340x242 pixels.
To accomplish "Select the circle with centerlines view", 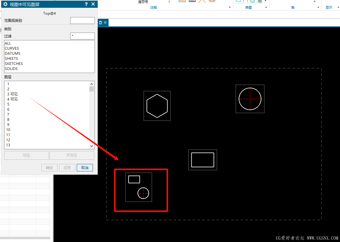I will click(x=250, y=99).
